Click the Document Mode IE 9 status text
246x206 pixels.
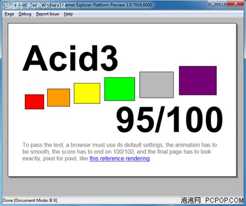[36, 201]
